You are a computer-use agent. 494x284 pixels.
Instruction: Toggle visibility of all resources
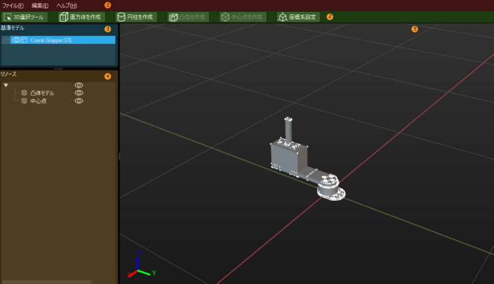point(79,85)
